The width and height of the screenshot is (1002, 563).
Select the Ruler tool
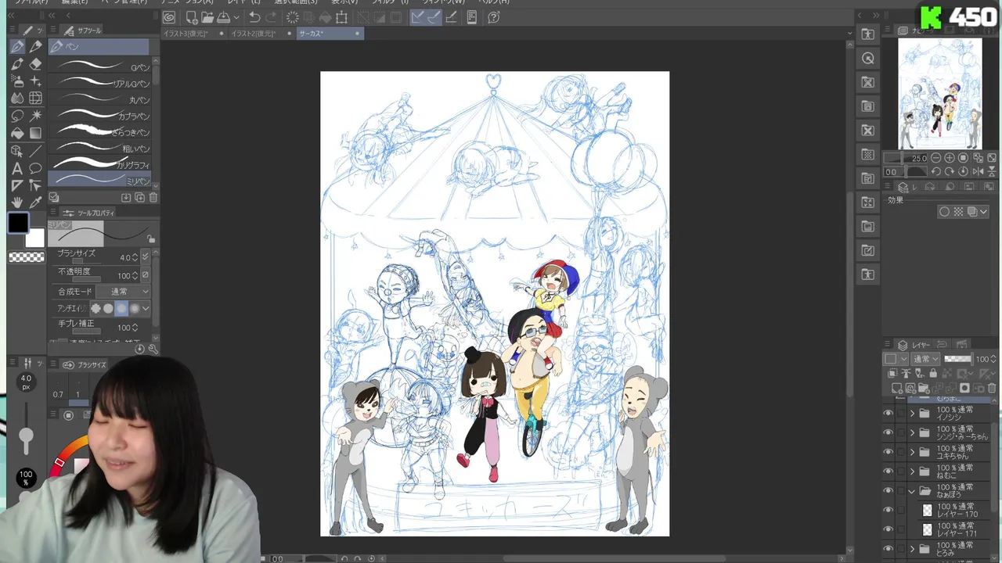tap(17, 185)
